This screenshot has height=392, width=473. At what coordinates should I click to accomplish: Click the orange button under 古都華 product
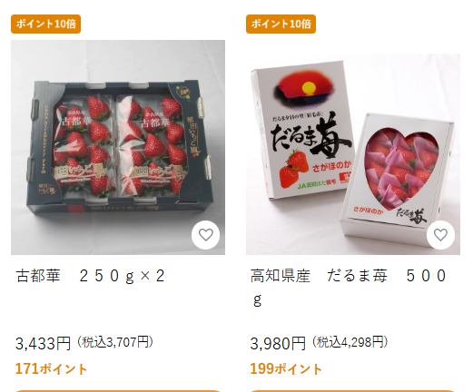pos(118,391)
